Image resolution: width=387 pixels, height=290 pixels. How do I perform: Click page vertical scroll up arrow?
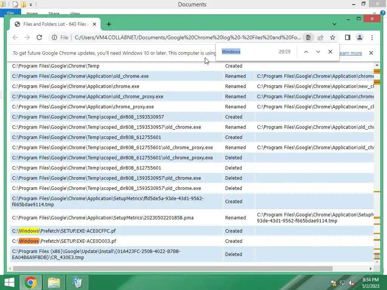(377, 65)
